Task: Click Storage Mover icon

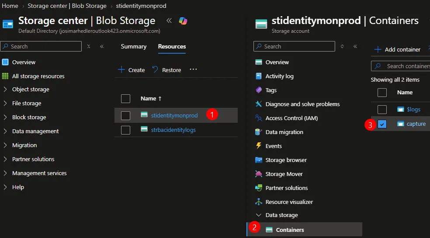Action: point(259,174)
